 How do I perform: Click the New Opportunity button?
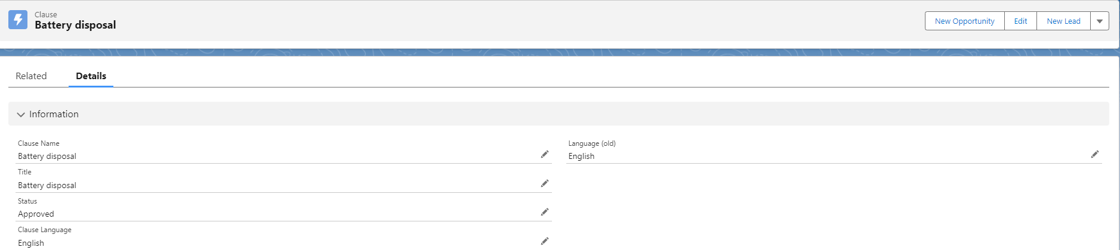click(964, 21)
